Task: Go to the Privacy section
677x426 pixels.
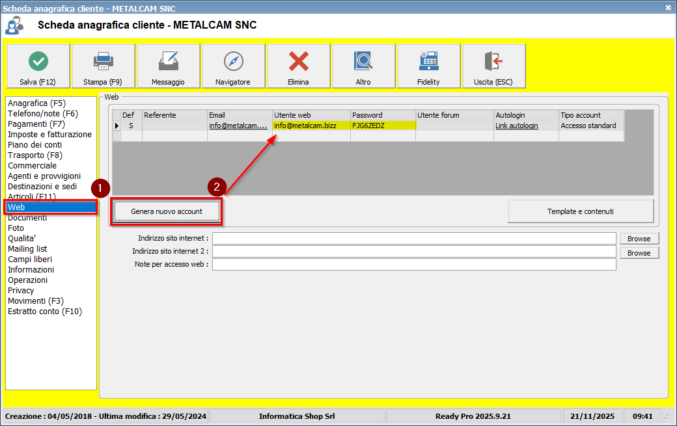Action: point(21,291)
